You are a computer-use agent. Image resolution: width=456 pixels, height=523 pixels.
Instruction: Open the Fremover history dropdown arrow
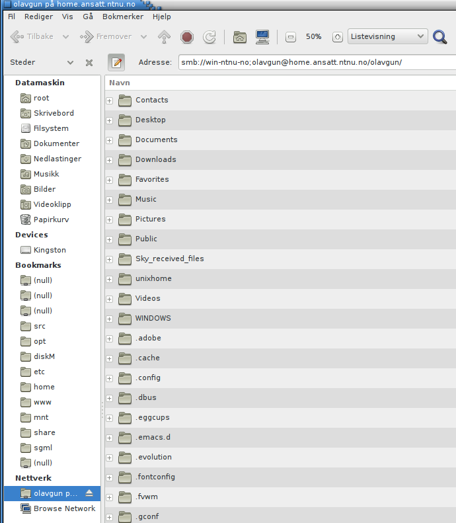coord(143,36)
